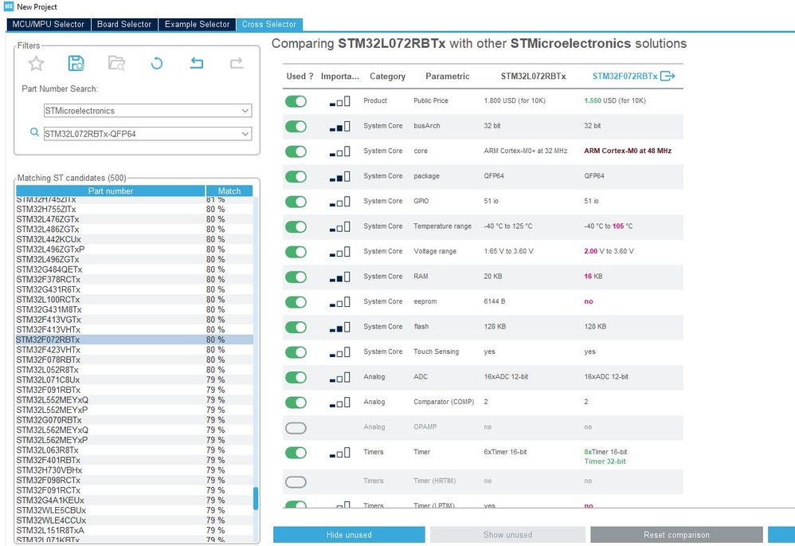Toggle off the busArch parameter
795x546 pixels.
coord(296,127)
